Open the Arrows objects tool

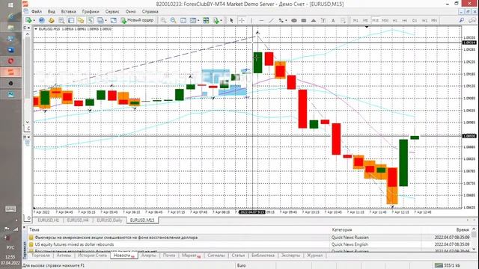click(x=344, y=20)
